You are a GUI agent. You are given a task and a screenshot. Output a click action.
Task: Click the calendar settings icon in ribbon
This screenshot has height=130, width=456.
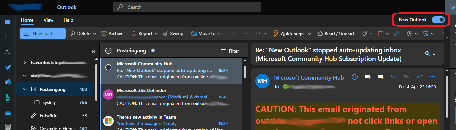pos(426,33)
